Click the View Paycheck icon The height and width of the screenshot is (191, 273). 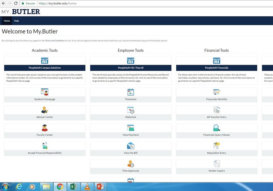pyautogui.click(x=131, y=128)
